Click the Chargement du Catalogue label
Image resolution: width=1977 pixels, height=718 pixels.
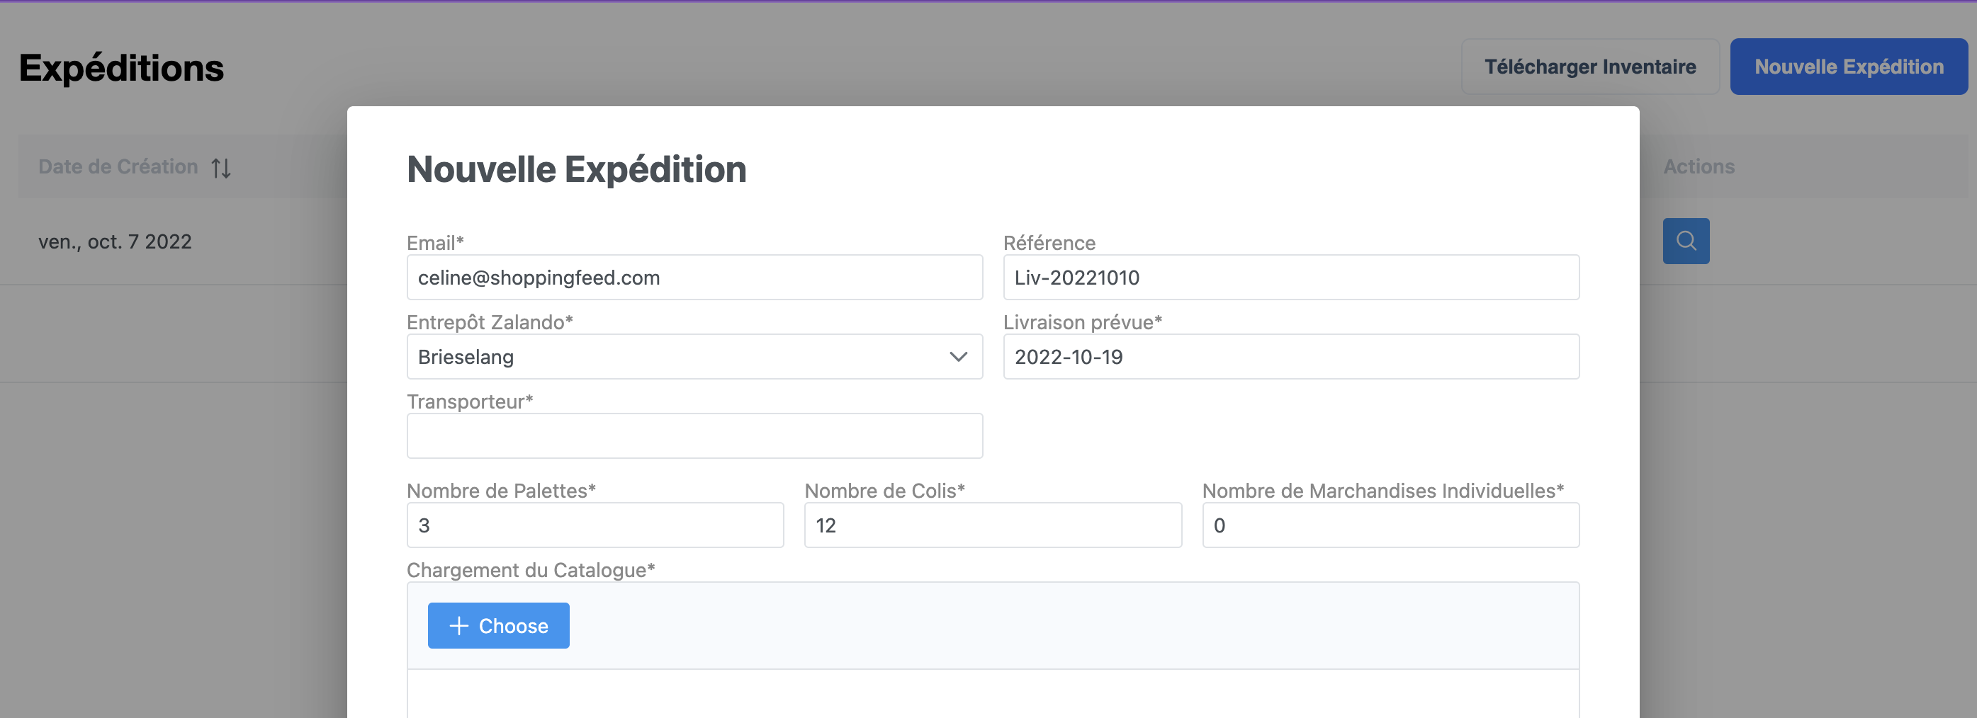pos(530,570)
